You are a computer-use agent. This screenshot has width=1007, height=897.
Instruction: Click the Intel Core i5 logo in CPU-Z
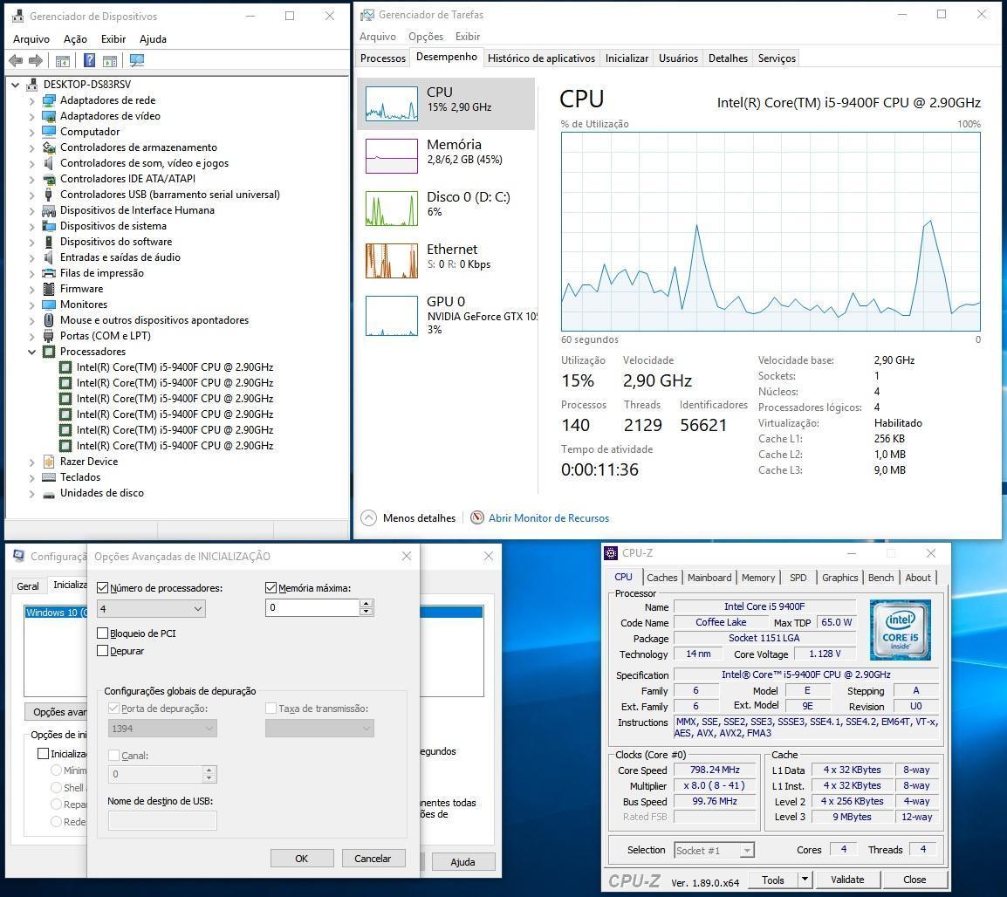point(900,630)
